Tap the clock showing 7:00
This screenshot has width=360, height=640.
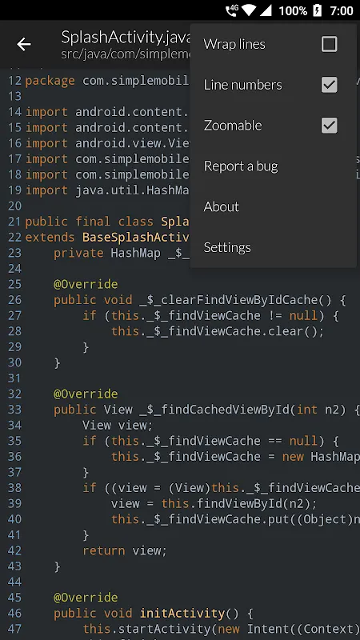click(341, 10)
